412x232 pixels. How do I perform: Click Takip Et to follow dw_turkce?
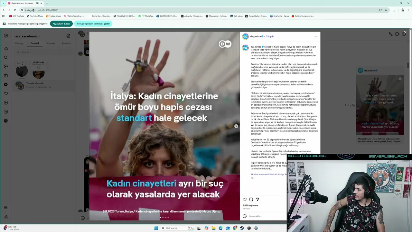tap(270, 36)
